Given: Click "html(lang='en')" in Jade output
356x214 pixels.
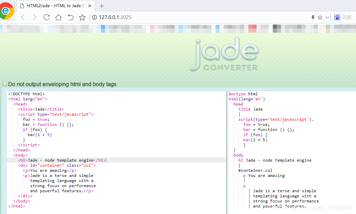Looking at the screenshot, I should [x=247, y=99].
